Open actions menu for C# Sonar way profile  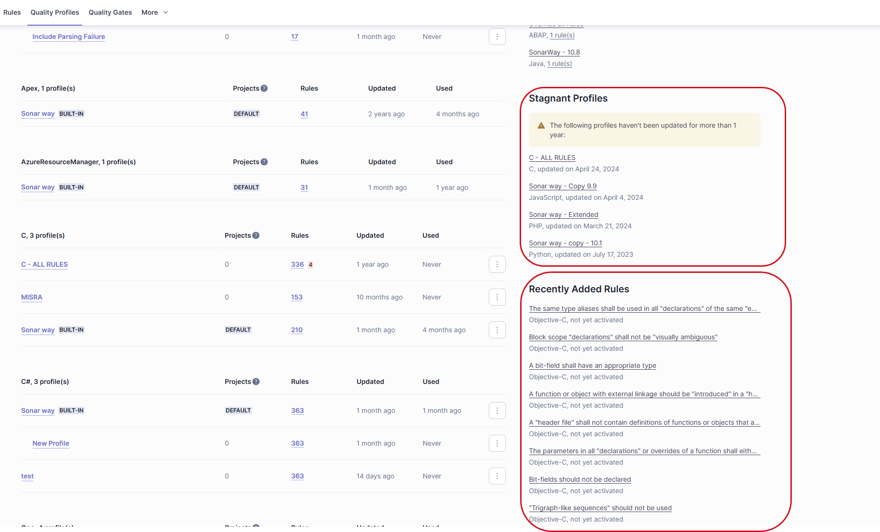[x=497, y=411]
